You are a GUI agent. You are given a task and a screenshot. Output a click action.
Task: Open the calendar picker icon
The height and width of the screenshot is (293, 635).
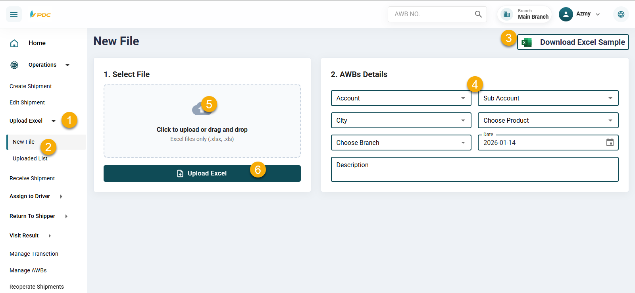(610, 143)
